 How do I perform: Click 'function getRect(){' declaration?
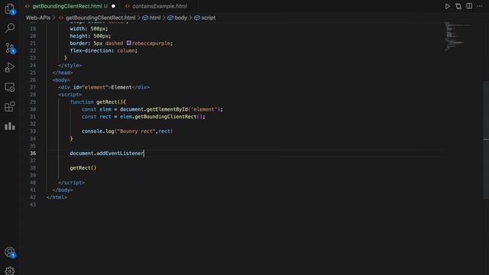click(x=98, y=102)
